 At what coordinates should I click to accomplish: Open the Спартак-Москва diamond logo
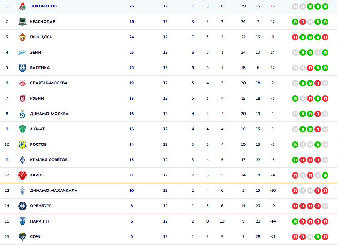[22, 83]
